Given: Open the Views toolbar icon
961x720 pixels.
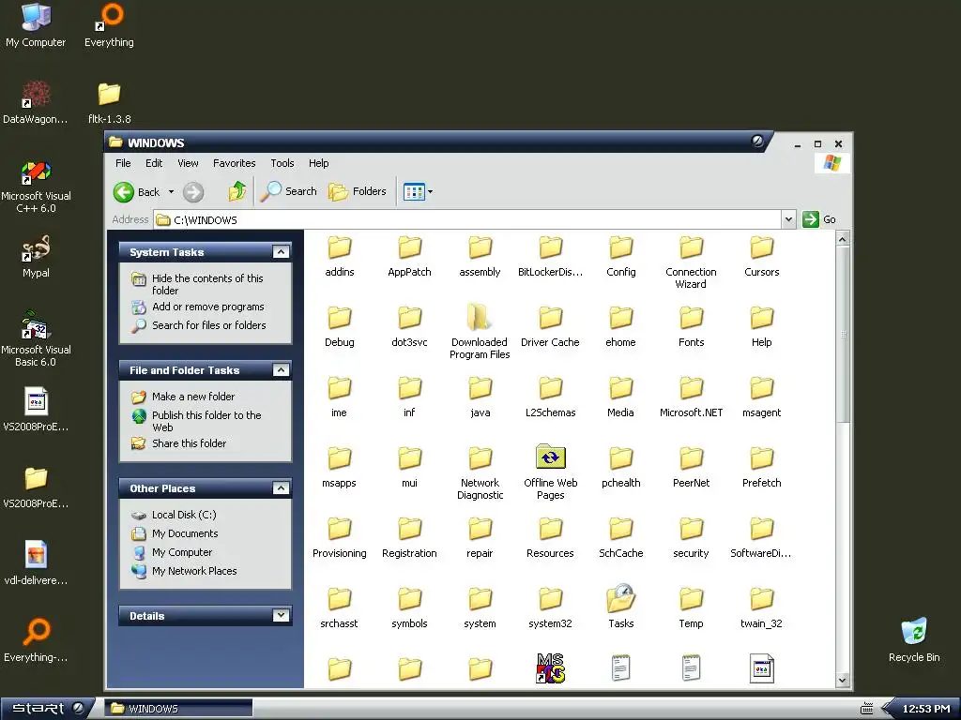Looking at the screenshot, I should tap(414, 191).
